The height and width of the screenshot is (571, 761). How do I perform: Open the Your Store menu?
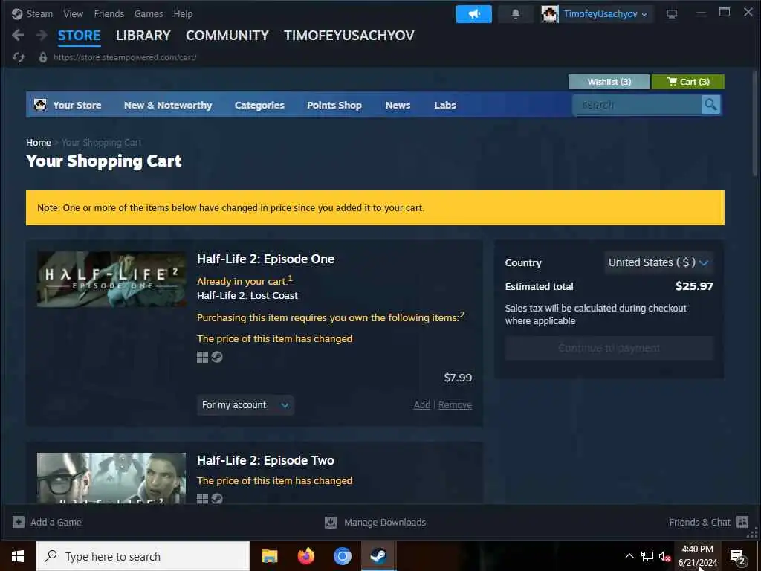(77, 105)
